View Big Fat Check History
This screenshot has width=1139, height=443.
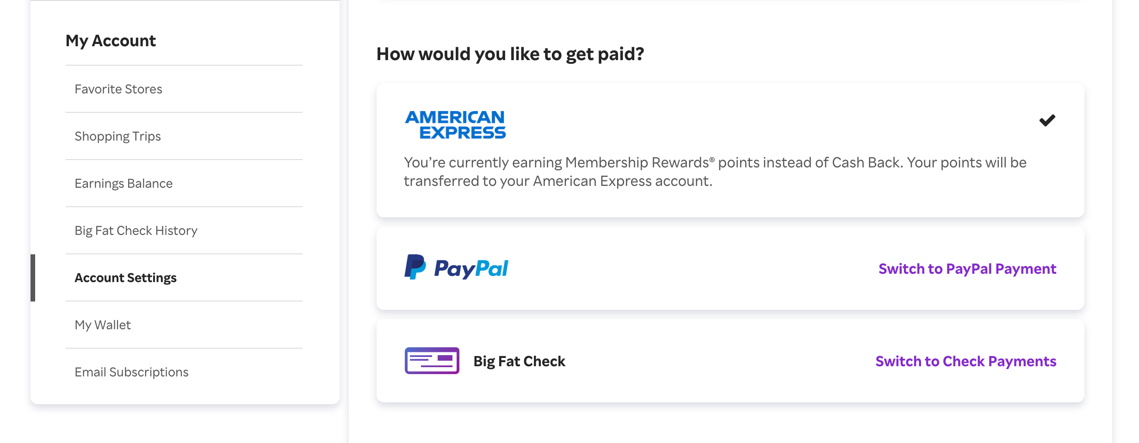(x=136, y=231)
